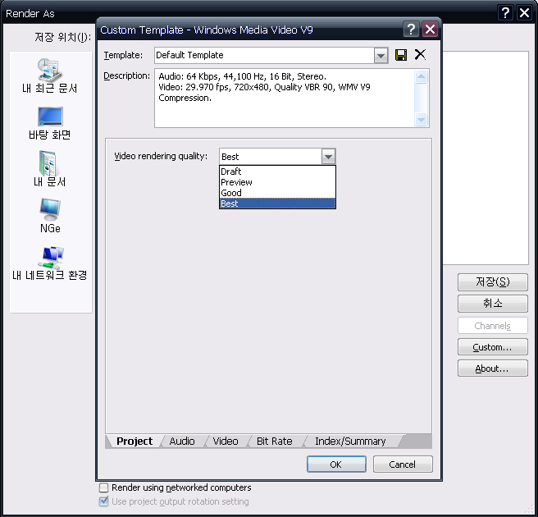Go to the desktop (바탕 화면) location

tap(50, 124)
